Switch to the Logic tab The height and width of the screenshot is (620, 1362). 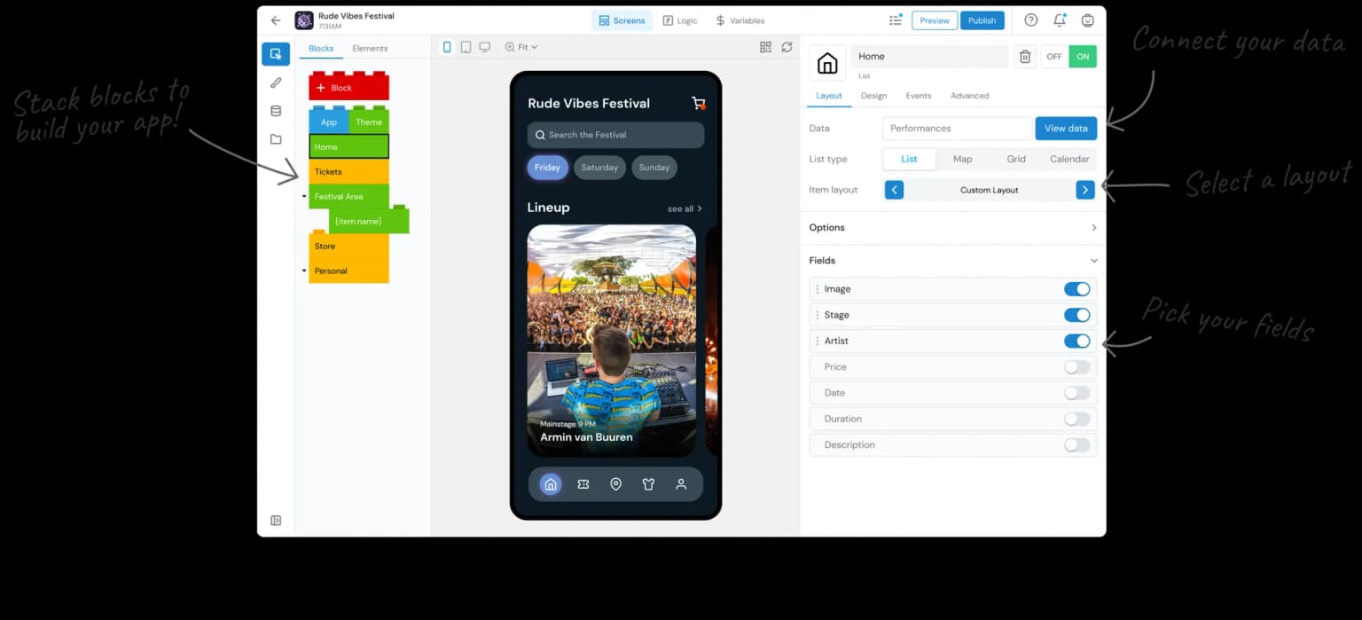[679, 20]
